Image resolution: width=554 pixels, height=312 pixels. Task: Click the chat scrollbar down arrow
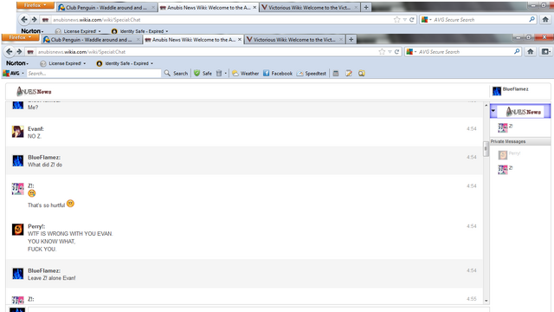pyautogui.click(x=486, y=301)
